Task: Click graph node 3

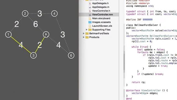Action: point(33,56)
